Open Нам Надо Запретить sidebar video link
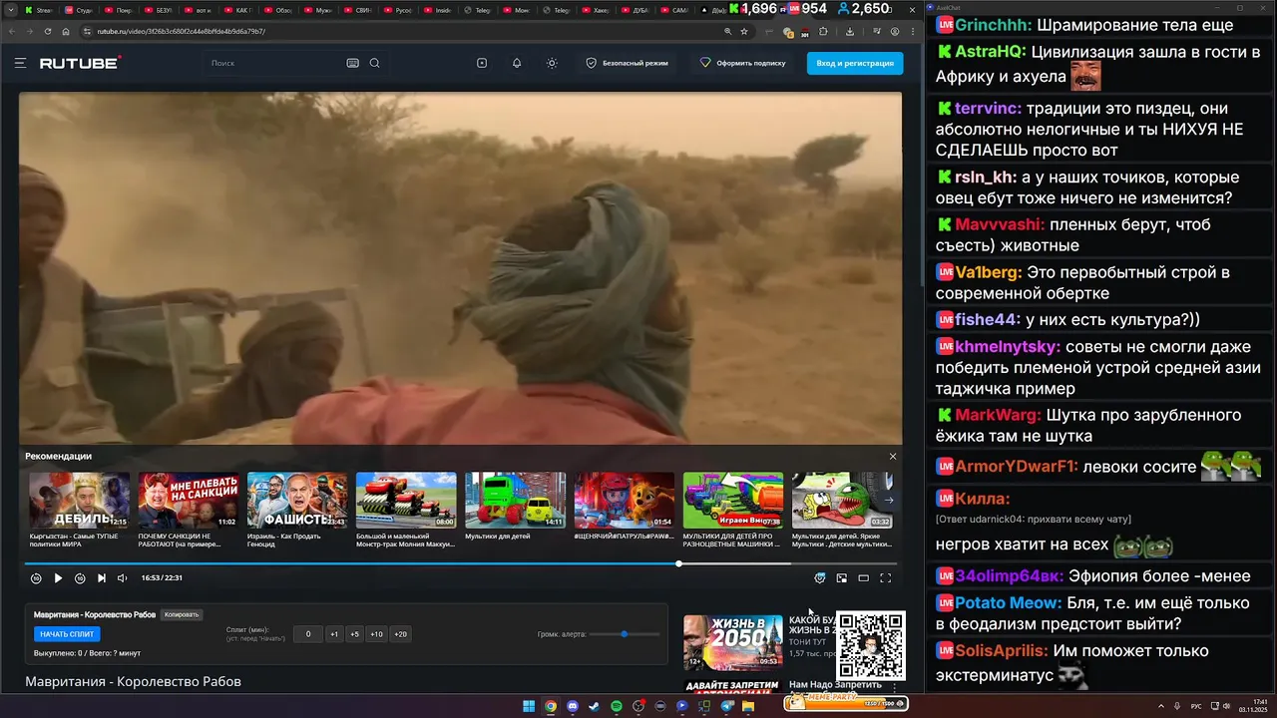Screen dimensions: 1277x718 tap(835, 685)
